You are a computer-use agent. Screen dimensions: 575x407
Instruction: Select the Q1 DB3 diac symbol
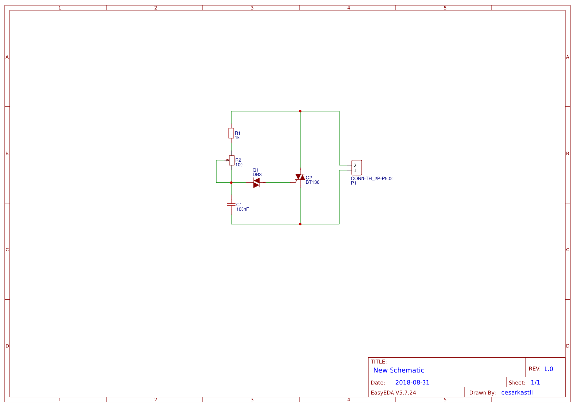(x=256, y=182)
